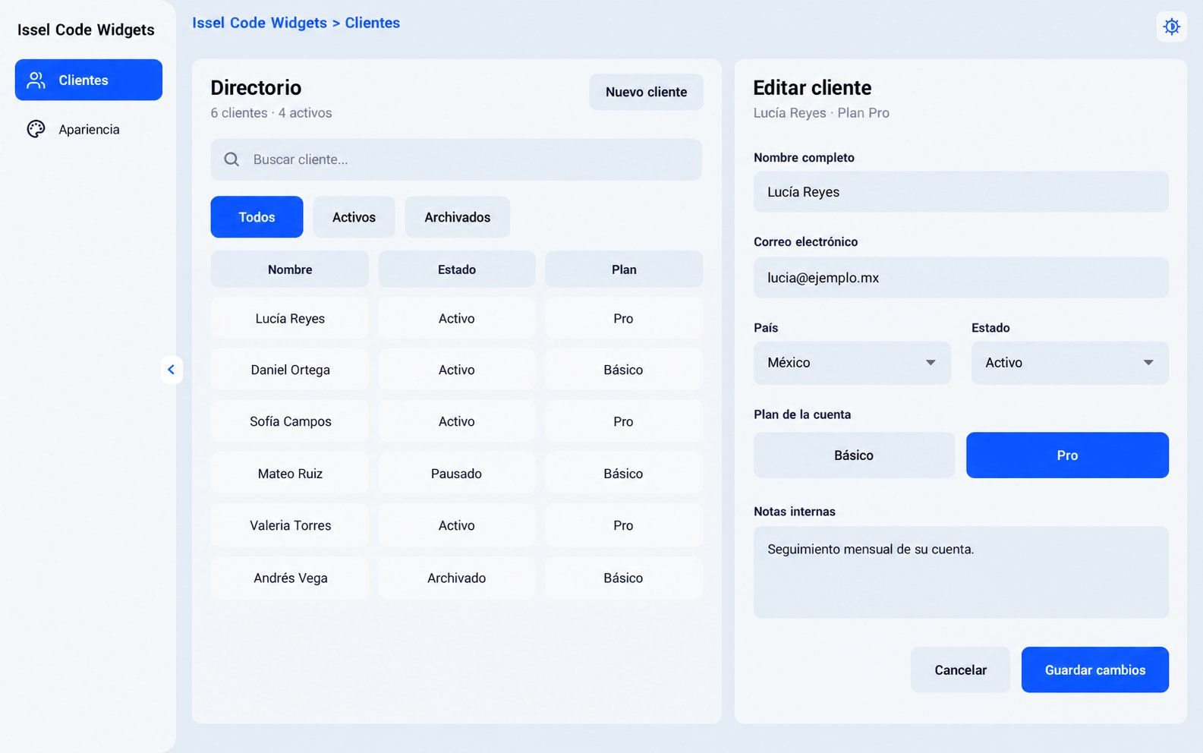Click the Archivado status cell
Screen dimensions: 1203x753
457,578
